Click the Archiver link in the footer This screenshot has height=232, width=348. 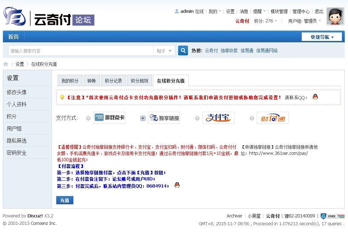[x=234, y=216]
